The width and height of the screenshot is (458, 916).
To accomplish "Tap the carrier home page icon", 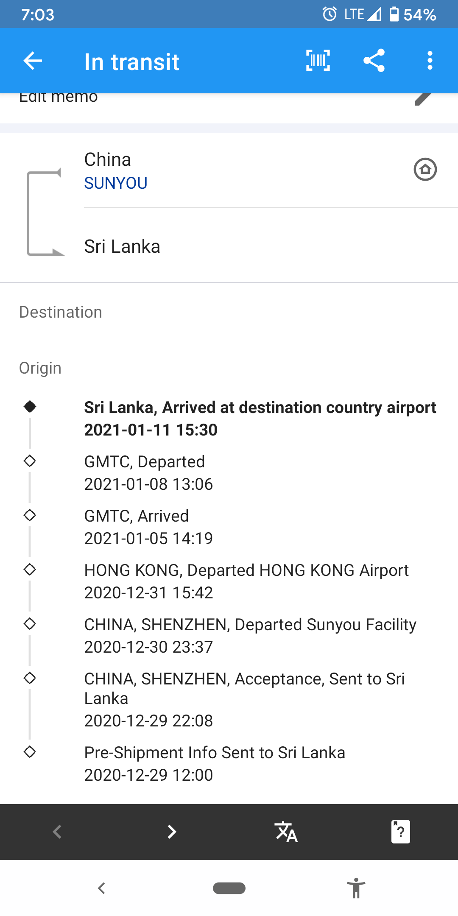I will (425, 169).
